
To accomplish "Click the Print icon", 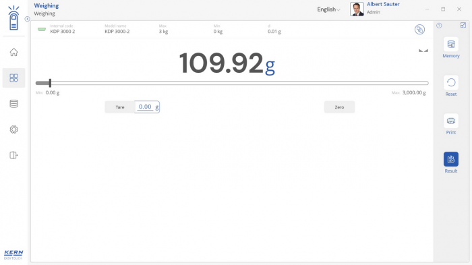I will pyautogui.click(x=451, y=121).
